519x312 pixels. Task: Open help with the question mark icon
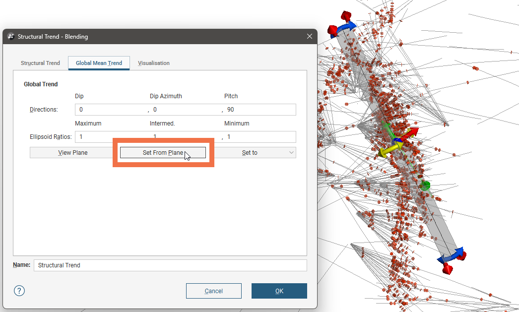(19, 291)
